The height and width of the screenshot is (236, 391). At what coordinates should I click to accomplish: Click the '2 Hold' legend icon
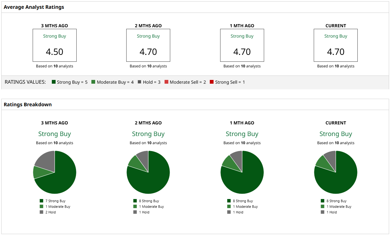41,212
